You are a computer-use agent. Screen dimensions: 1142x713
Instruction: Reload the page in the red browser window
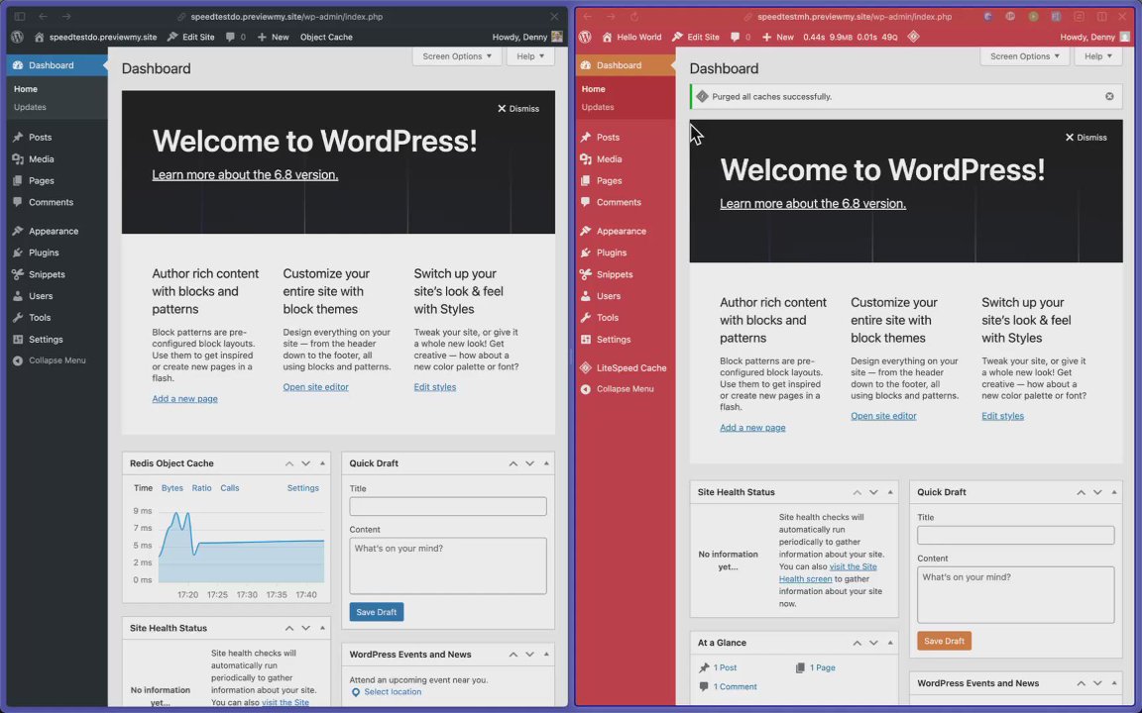634,16
